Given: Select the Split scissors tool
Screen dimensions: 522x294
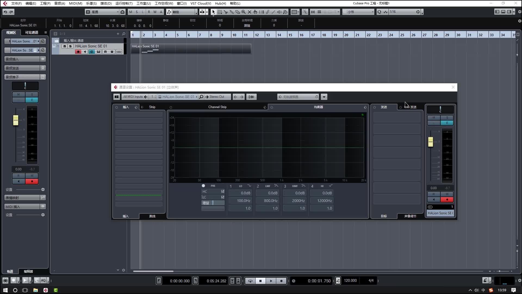Looking at the screenshot, I should point(226,12).
